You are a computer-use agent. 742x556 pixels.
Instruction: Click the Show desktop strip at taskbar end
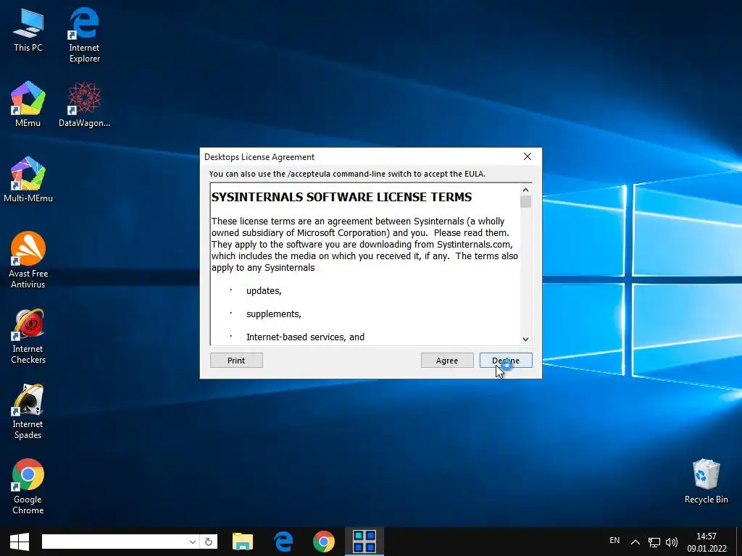[x=739, y=542]
